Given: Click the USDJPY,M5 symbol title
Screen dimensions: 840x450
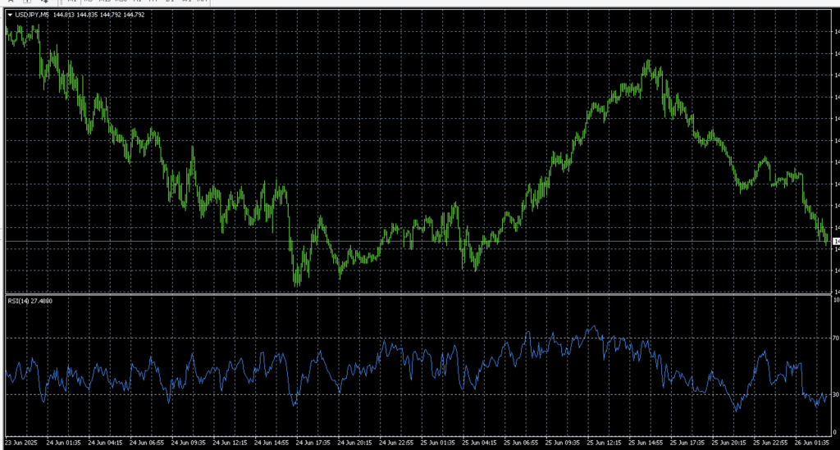Looking at the screenshot, I should click(31, 14).
